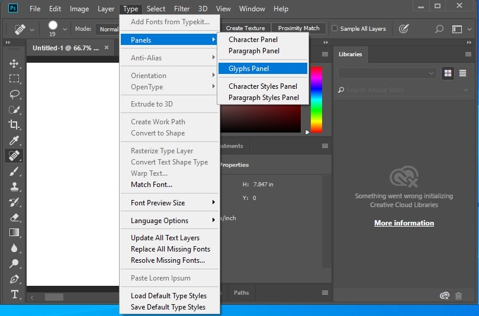Click Match Font menu entry

click(x=169, y=185)
